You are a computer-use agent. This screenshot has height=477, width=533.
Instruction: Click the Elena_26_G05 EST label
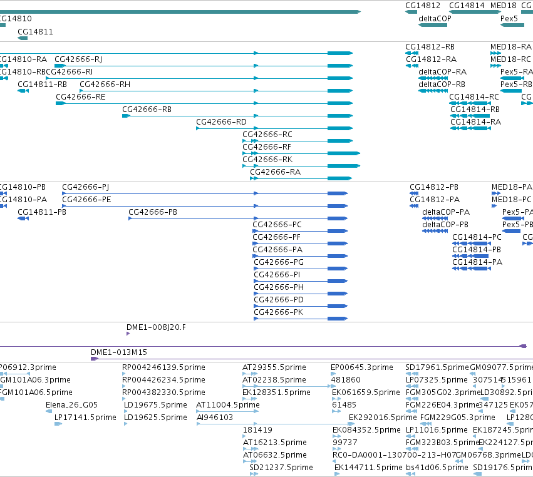(x=72, y=405)
